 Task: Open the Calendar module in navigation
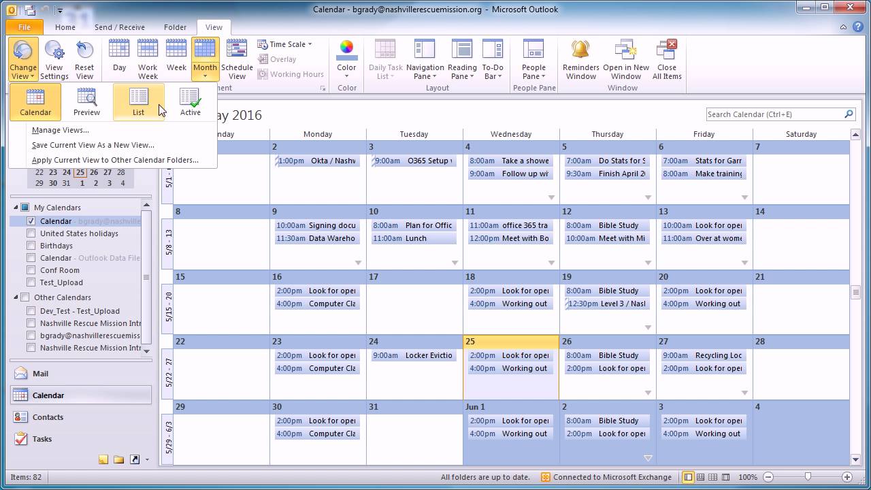pos(80,395)
